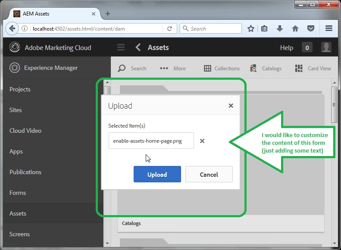Open Catalogs from the toolbar
This screenshot has height=250, width=341.
coord(266,68)
